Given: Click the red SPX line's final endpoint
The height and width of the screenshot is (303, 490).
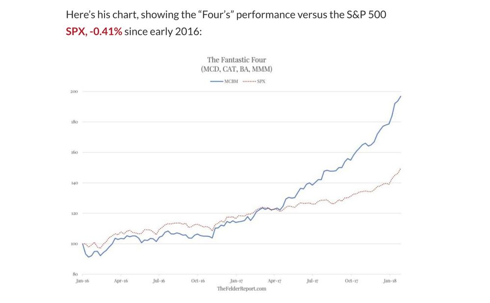Looking at the screenshot, I should coord(401,168).
